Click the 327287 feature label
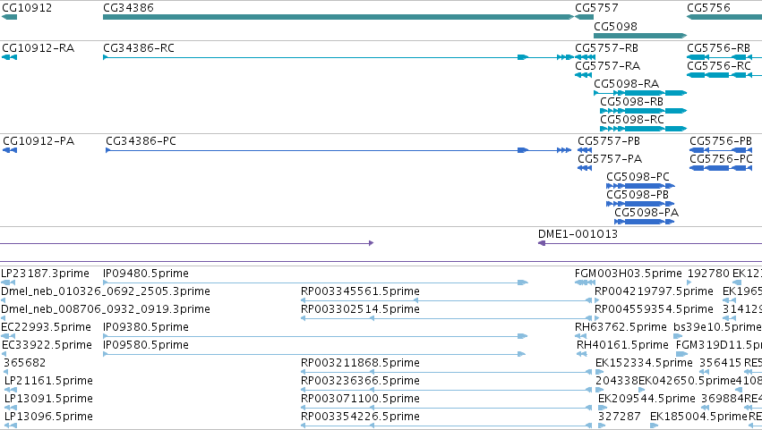Viewport: 762px width, 430px height. point(619,417)
